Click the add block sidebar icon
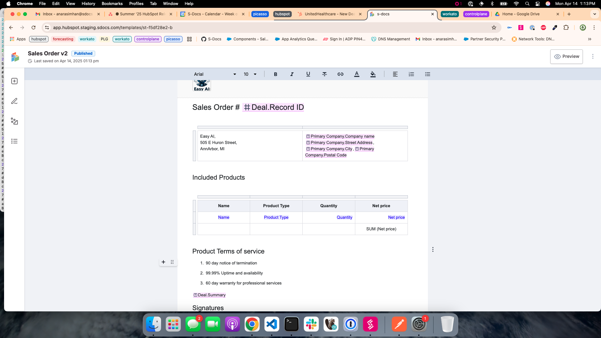The width and height of the screenshot is (601, 338). tap(14, 81)
